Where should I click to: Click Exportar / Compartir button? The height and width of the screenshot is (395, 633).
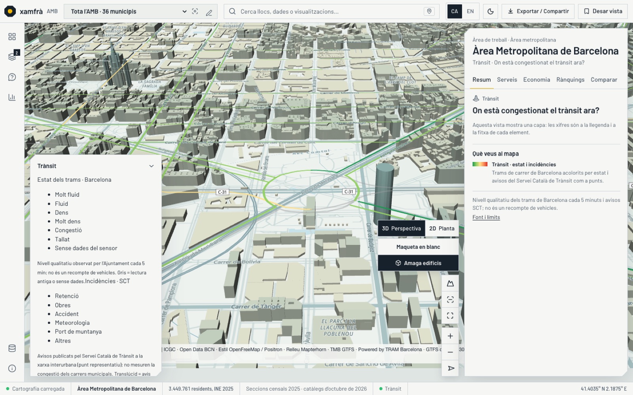[x=538, y=11]
